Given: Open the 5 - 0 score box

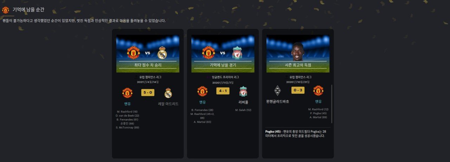Looking at the screenshot, I should [x=148, y=93].
